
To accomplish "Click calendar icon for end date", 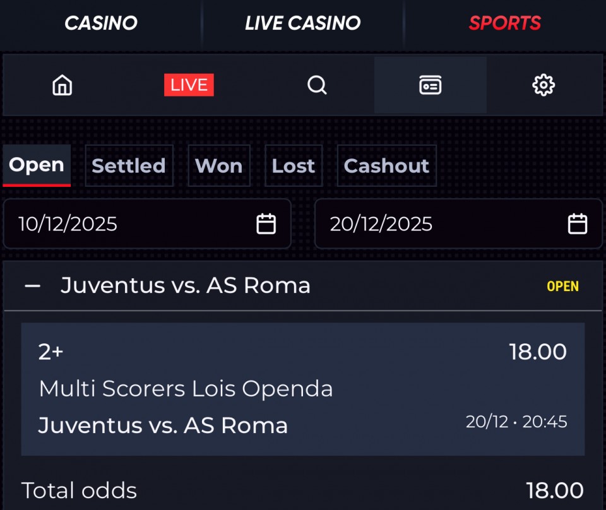I will pos(578,224).
